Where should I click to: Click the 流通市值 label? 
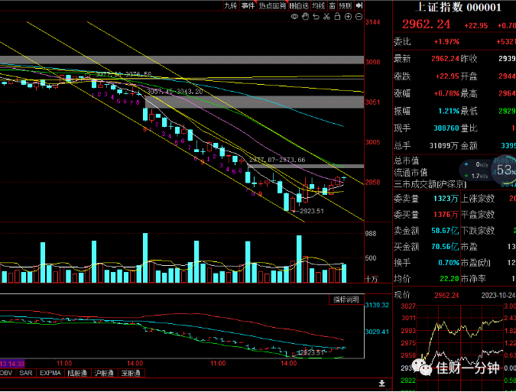point(411,173)
